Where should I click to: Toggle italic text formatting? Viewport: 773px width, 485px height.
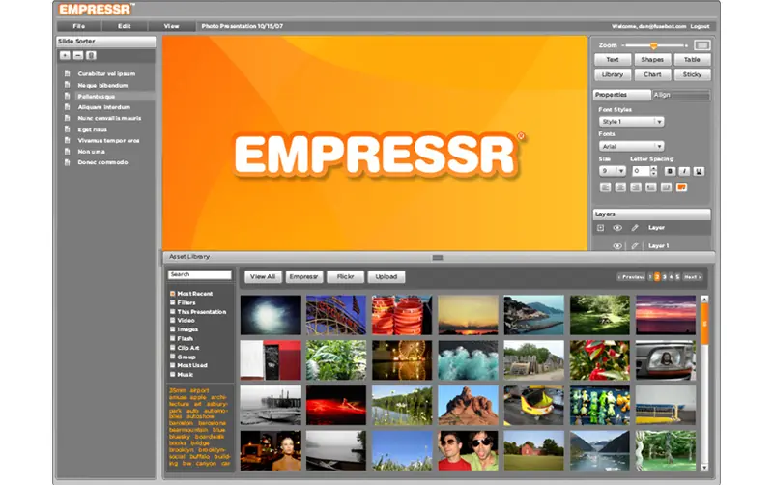pos(684,171)
